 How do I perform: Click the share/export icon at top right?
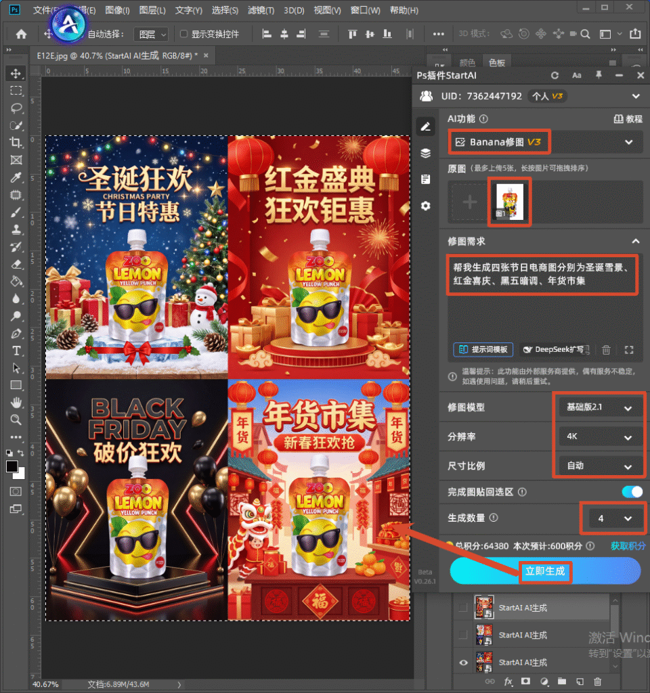click(x=635, y=34)
